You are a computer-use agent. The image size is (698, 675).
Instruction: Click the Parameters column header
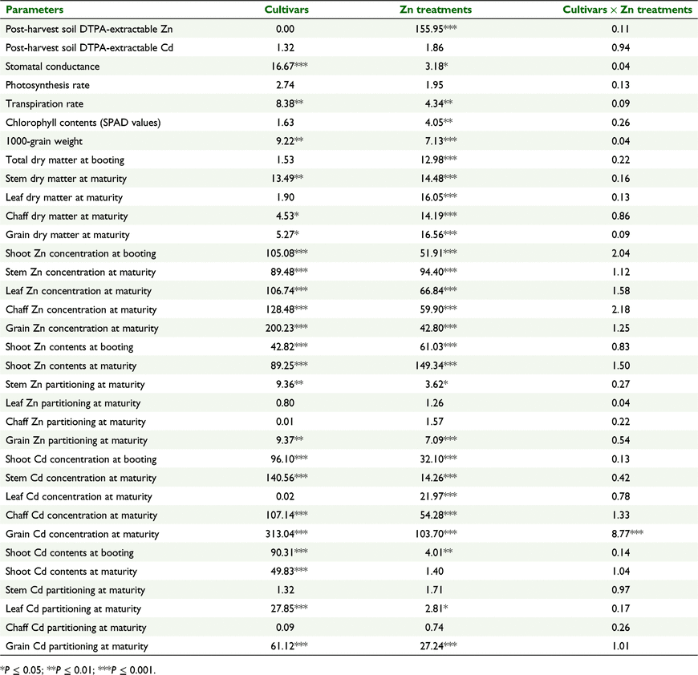point(34,10)
